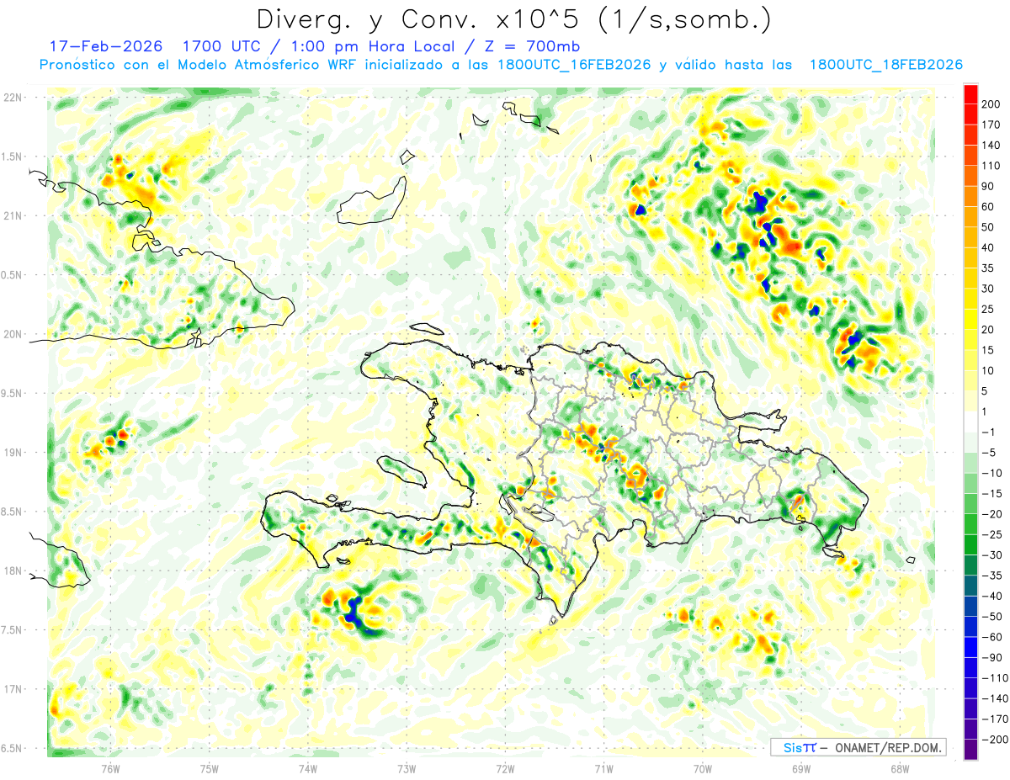Click the '19N' latitude label
The image size is (1010, 780).
tap(13, 453)
